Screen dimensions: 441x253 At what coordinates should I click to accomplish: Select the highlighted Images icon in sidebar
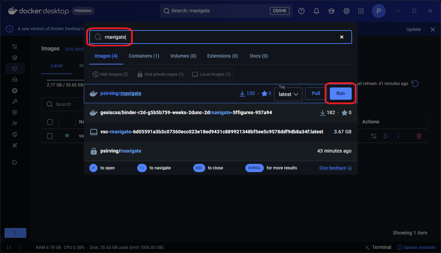pyautogui.click(x=15, y=69)
